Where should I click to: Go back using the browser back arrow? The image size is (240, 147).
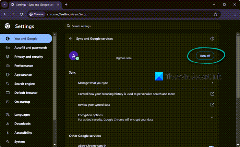click(x=5, y=14)
